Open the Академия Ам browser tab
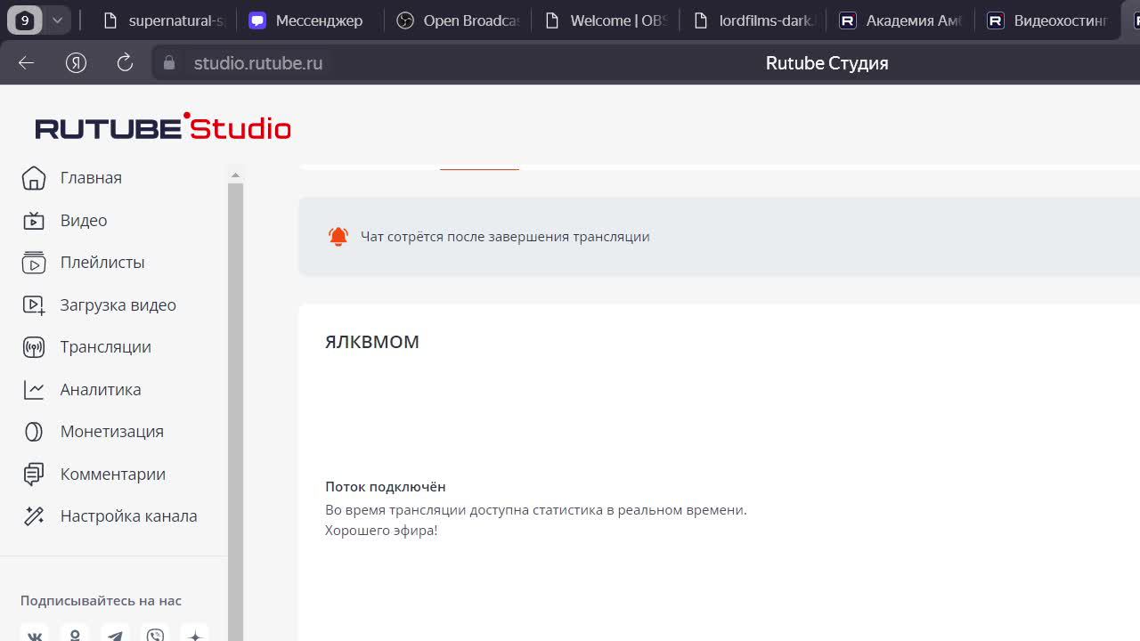Viewport: 1140px width, 641px height. pyautogui.click(x=900, y=20)
